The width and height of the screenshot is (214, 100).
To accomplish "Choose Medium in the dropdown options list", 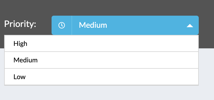I will [x=101, y=60].
